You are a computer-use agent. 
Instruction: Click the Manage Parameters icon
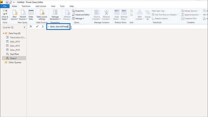tap(55, 12)
